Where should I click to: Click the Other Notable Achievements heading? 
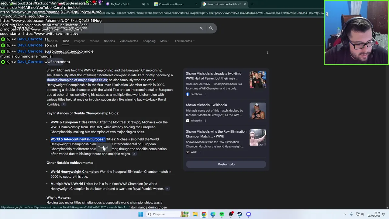(x=70, y=163)
